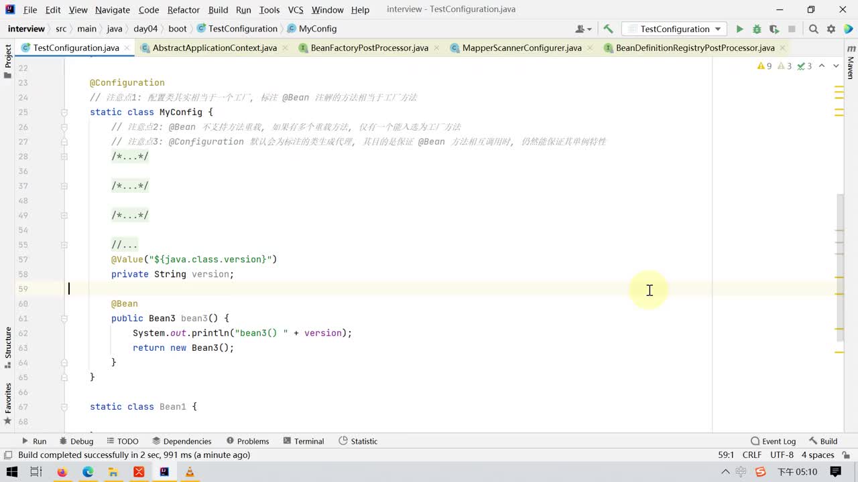Open the Build tool window

click(823, 441)
